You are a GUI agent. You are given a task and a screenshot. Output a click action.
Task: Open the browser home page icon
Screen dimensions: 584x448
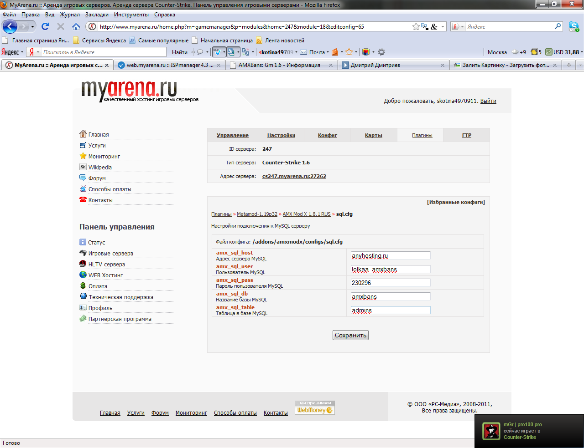[76, 26]
